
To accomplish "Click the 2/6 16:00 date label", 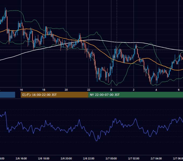I will point(21,158).
